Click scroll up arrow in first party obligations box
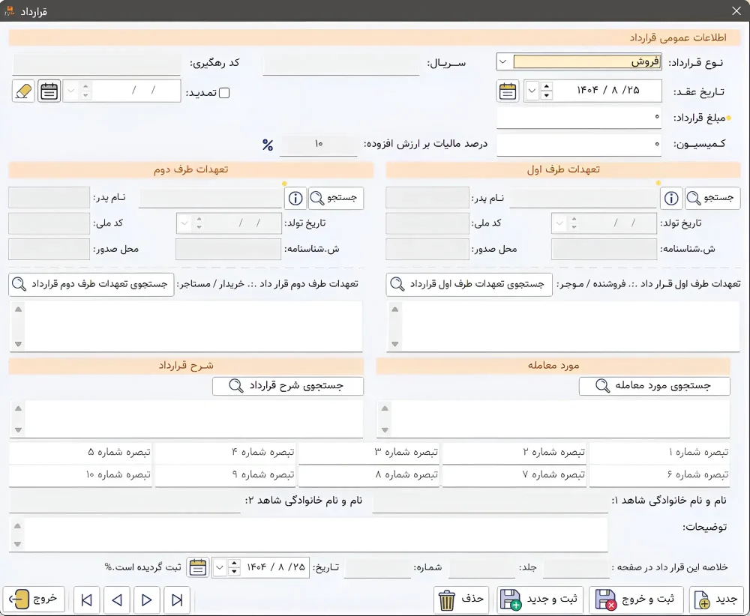Screen dimensions: 750x616 (x=395, y=309)
